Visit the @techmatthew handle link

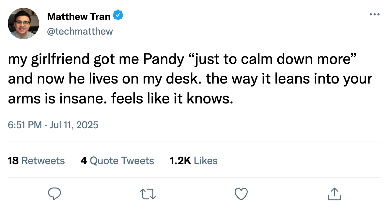[x=80, y=32]
